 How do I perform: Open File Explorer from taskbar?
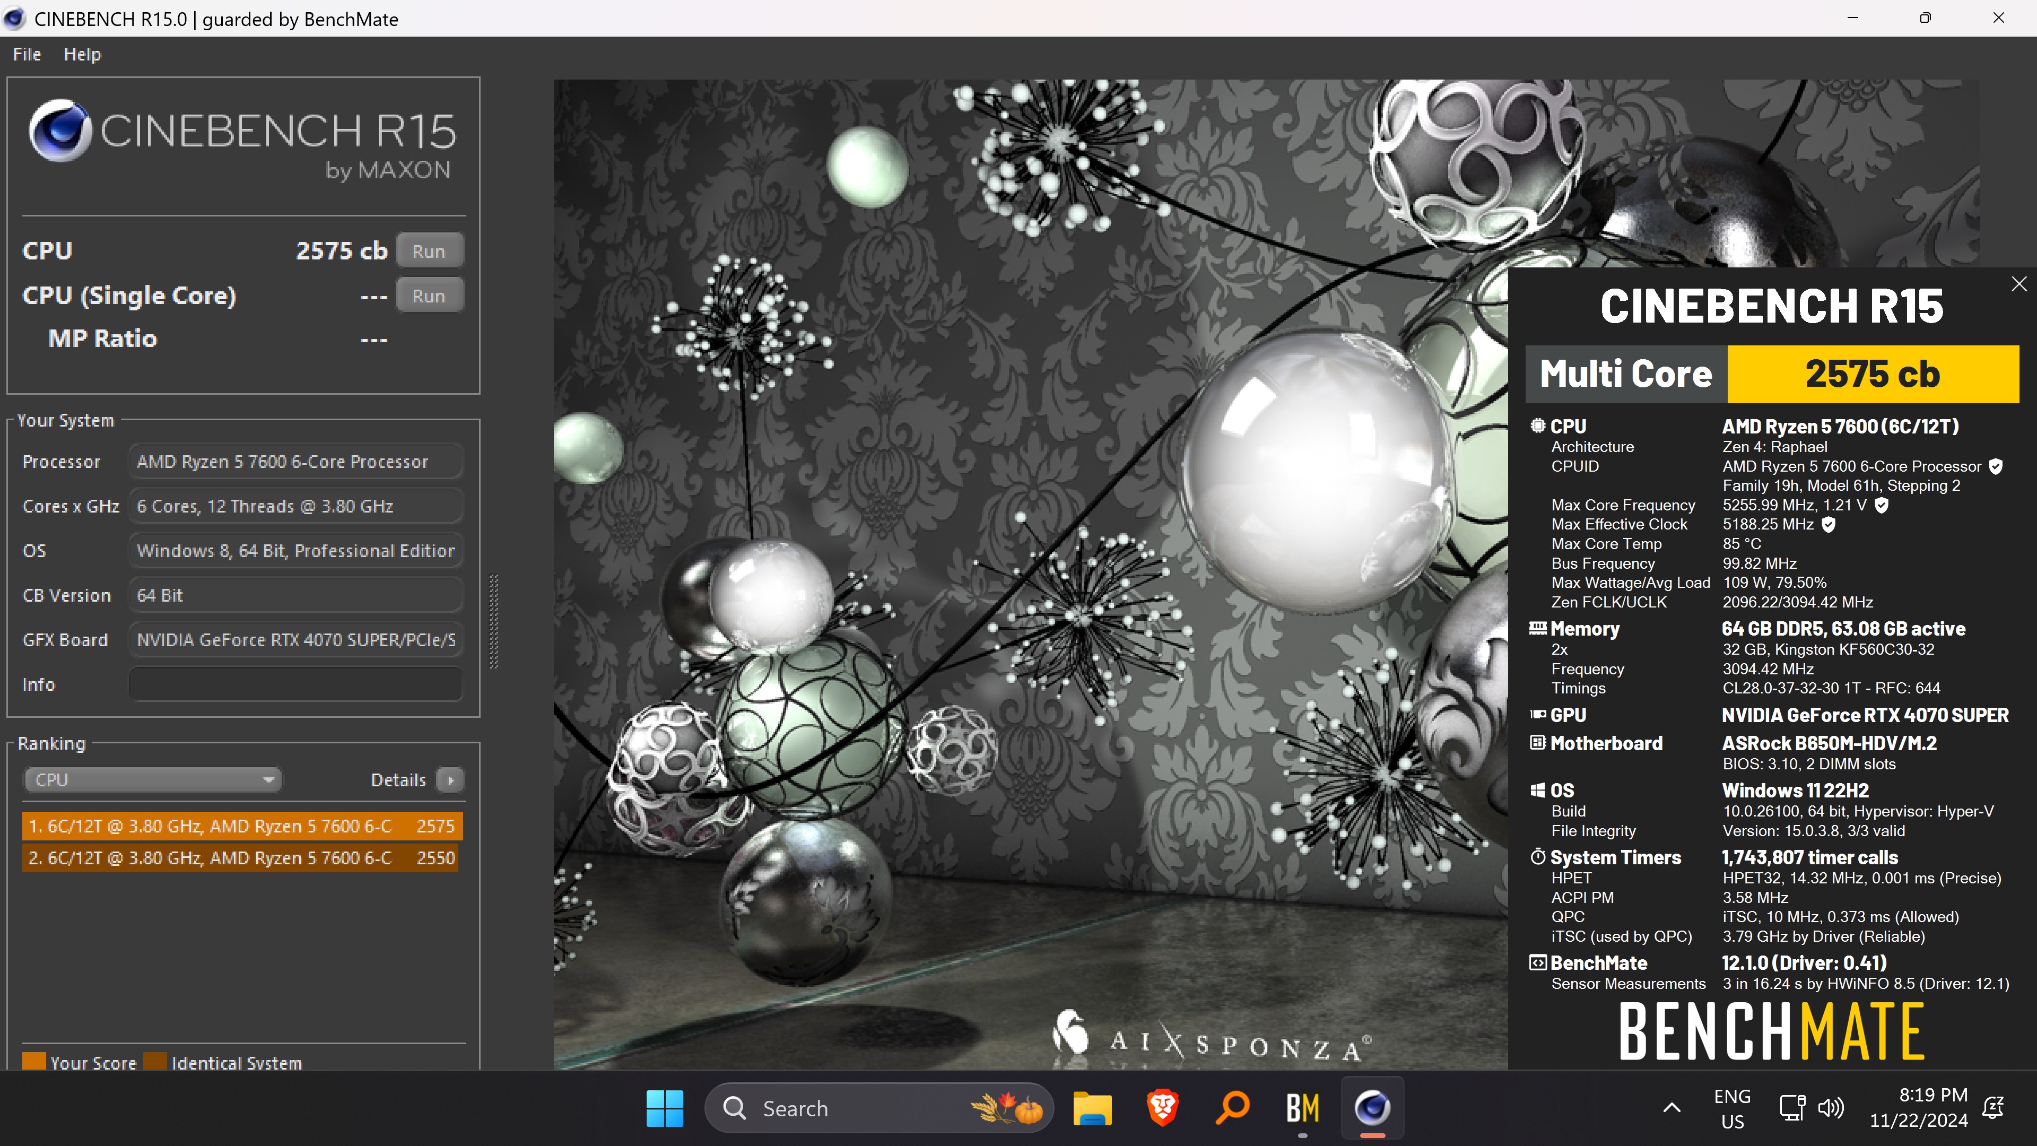click(1092, 1109)
